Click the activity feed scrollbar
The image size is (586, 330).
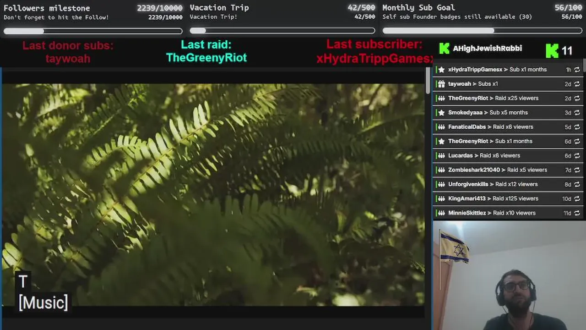584,65
